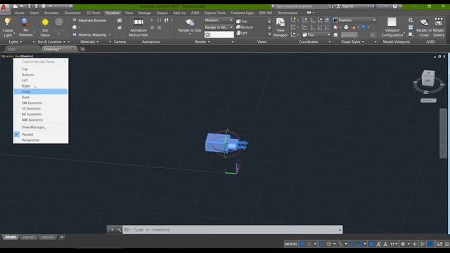
Task: Click the keyword search box in title bar
Action: pyautogui.click(x=301, y=6)
